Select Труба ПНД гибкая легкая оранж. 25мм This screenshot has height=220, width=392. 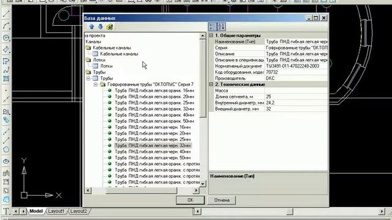coord(154,103)
